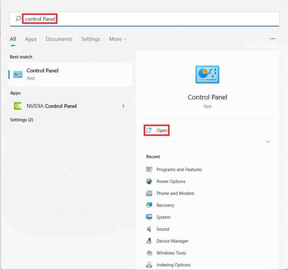The image size is (288, 270).
Task: Click the Indexing Options icon
Action: click(149, 264)
